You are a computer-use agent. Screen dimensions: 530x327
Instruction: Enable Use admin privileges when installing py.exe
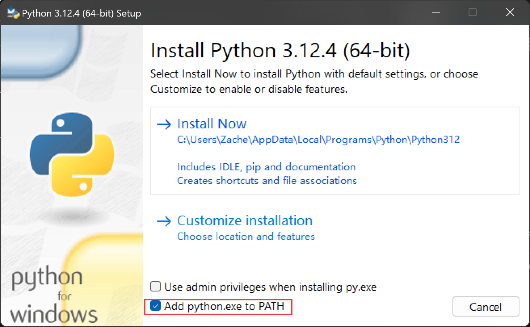(156, 286)
